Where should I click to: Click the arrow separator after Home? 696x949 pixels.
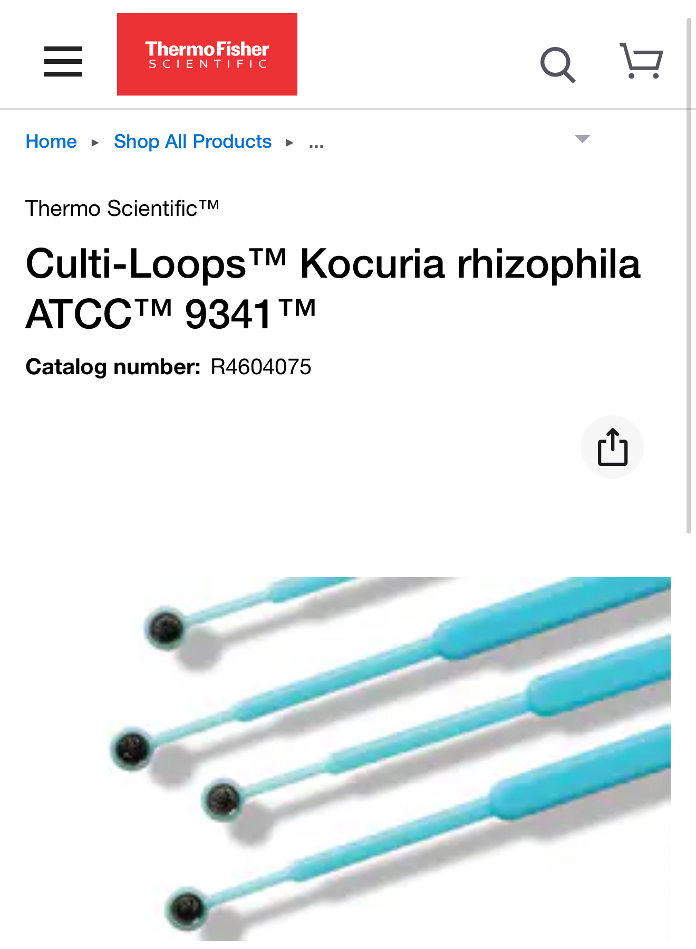pyautogui.click(x=95, y=143)
